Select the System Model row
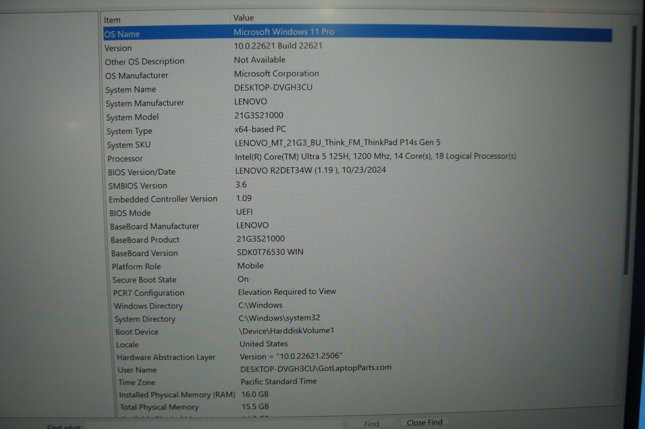This screenshot has height=429, width=645. (132, 118)
